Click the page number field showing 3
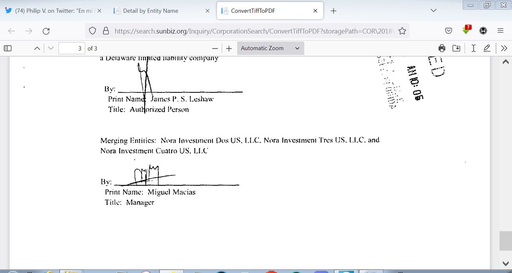The height and width of the screenshot is (273, 512). [x=71, y=48]
